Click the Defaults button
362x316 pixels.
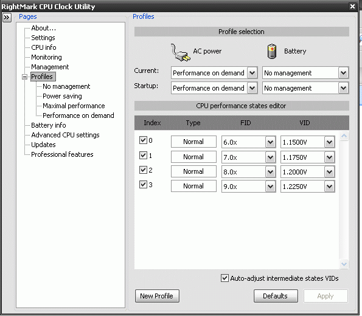(276, 296)
